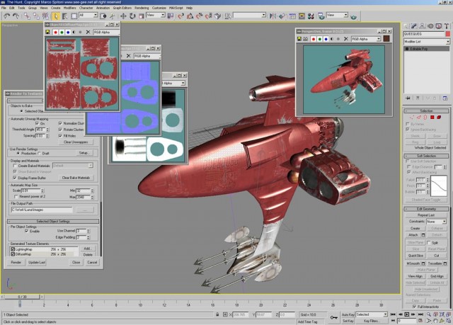Open the selection filter All dropdown
Screen dimensions: 453x325
click(x=88, y=15)
